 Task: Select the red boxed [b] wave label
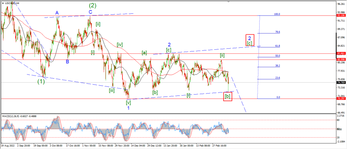(x=228, y=97)
